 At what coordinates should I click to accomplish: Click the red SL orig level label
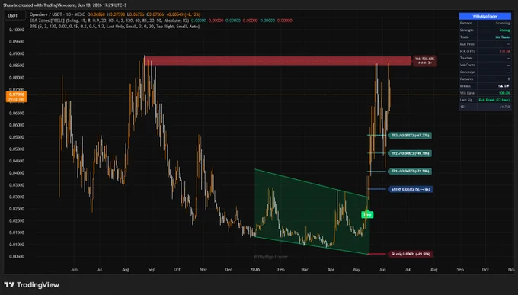(x=411, y=254)
